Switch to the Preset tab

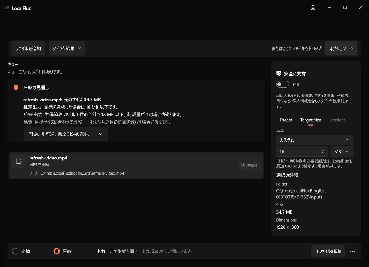click(286, 120)
